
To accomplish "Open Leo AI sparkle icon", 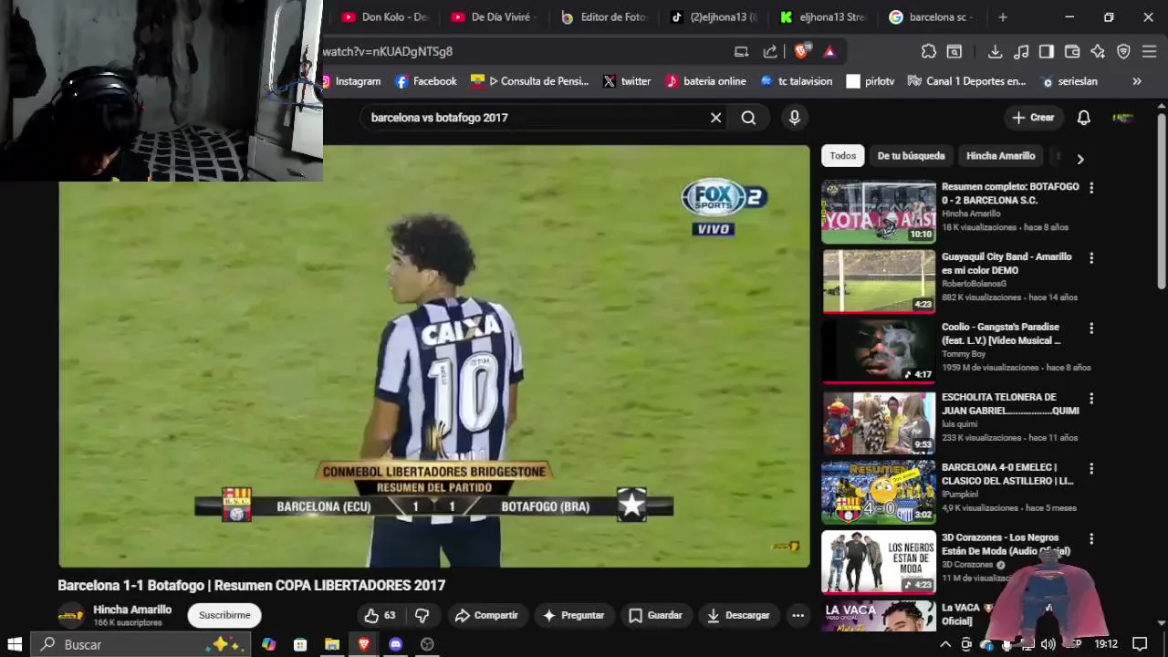I will [1098, 51].
